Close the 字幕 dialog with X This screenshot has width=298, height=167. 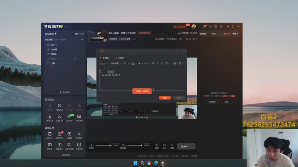tap(184, 51)
